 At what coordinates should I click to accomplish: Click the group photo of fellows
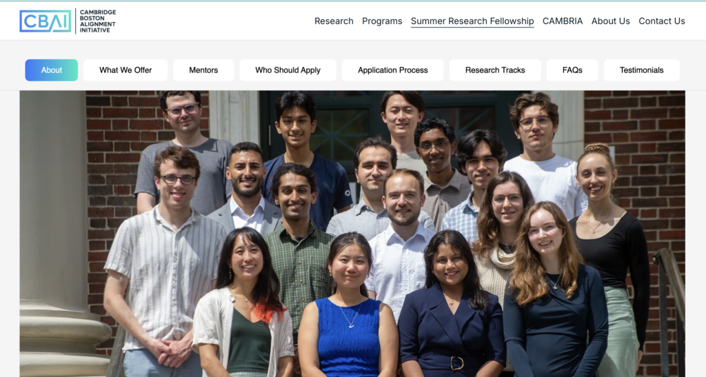(352, 234)
